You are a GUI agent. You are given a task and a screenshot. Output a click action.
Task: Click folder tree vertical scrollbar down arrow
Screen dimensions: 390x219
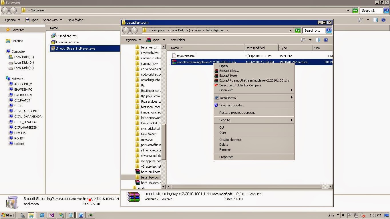164,187
